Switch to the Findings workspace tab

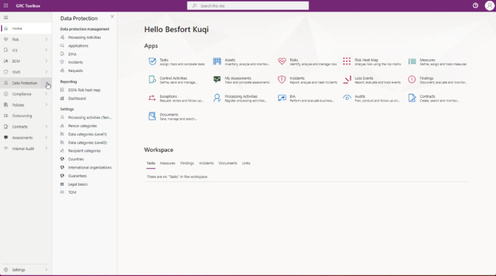pos(187,163)
